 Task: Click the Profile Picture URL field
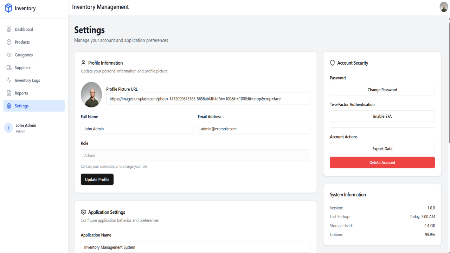tap(208, 99)
